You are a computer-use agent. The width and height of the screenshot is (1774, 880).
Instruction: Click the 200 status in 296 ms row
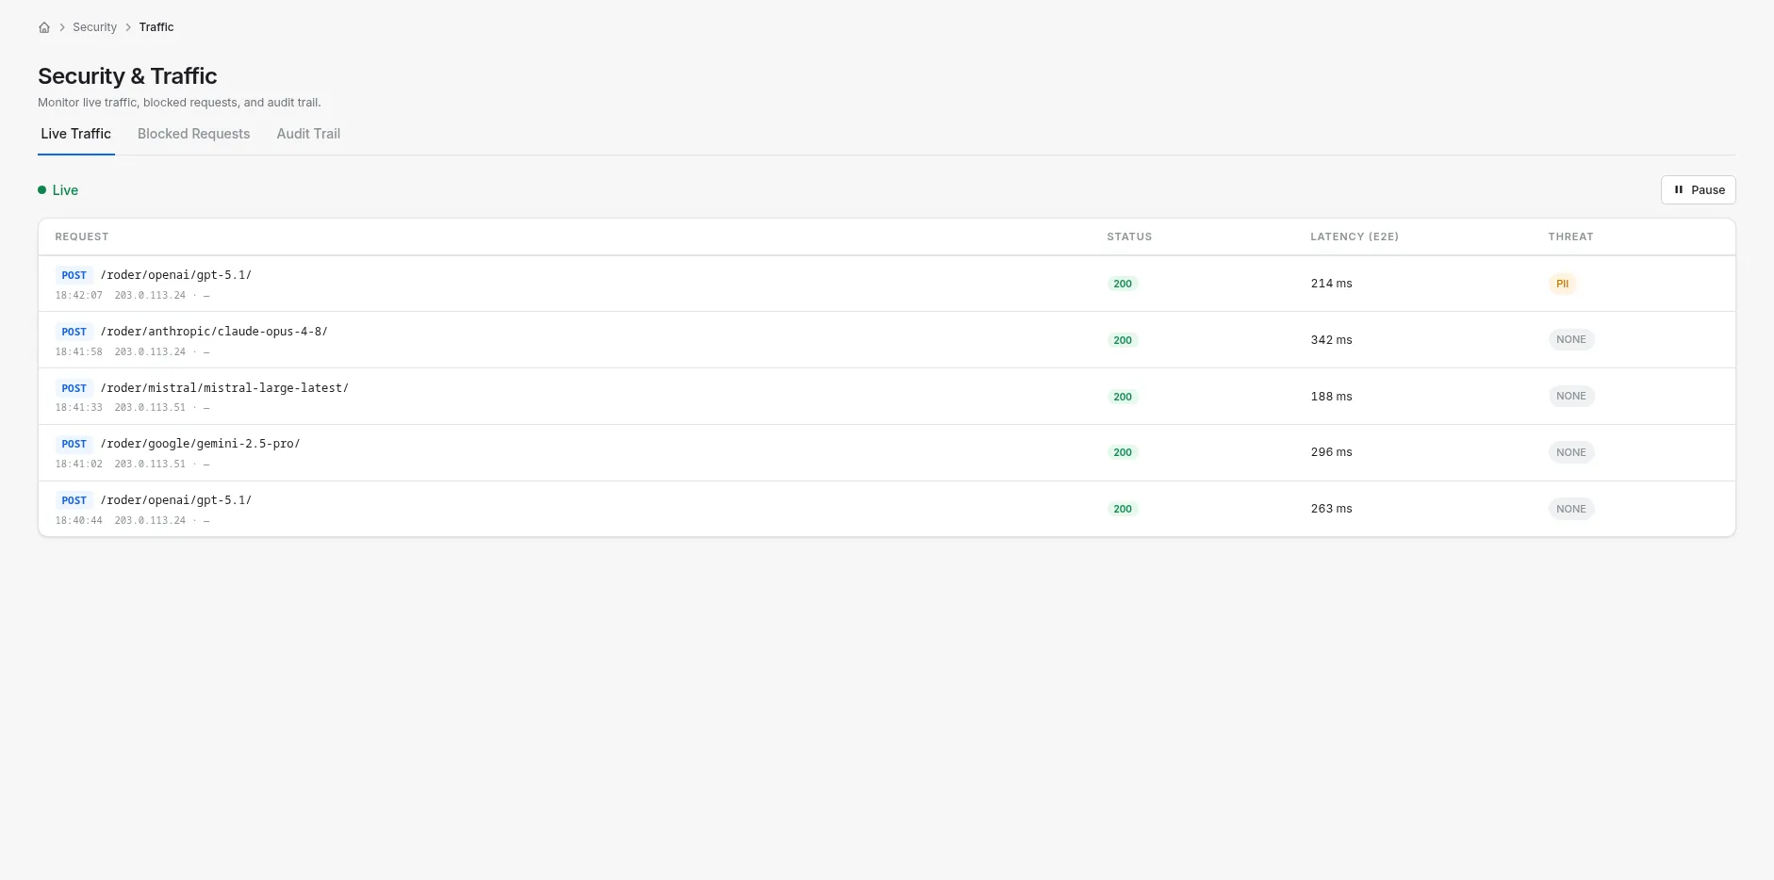[1123, 452]
